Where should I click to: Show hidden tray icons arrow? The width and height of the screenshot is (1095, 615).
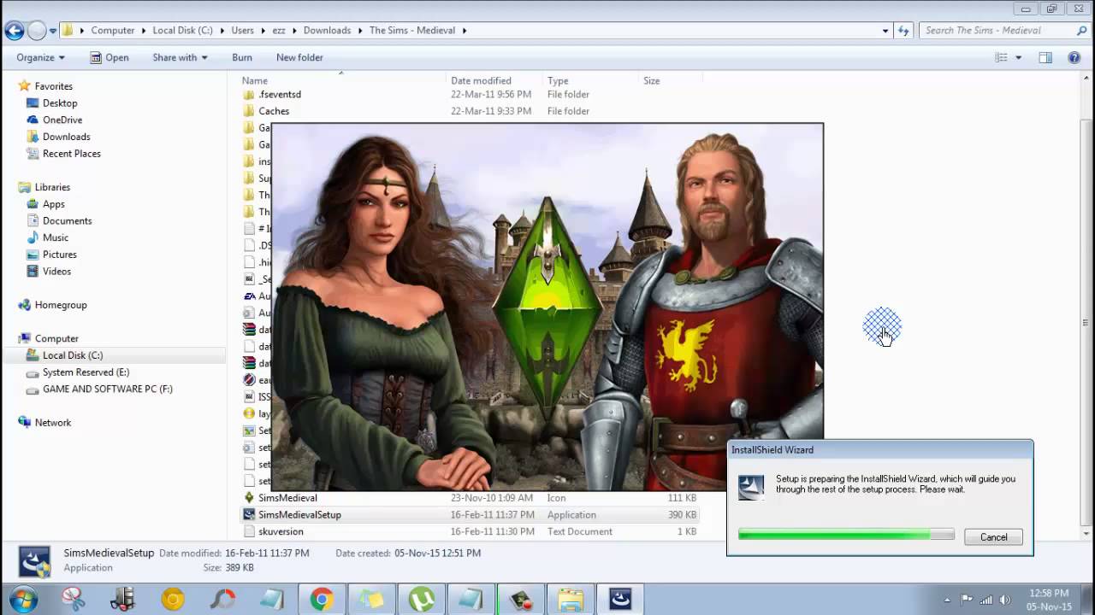coord(947,600)
